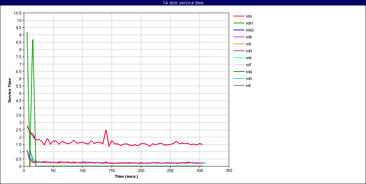
Task: Click the sdg legend label
Action: click(x=249, y=72)
